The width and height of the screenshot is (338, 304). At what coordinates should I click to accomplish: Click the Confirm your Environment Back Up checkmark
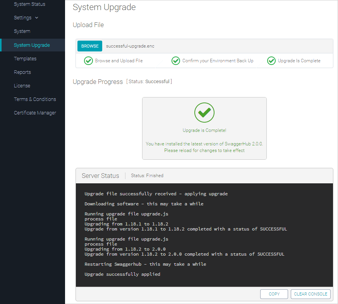tap(176, 61)
